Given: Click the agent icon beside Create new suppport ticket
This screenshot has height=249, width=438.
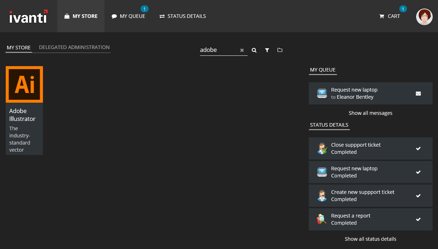Looking at the screenshot, I should click(x=322, y=196).
